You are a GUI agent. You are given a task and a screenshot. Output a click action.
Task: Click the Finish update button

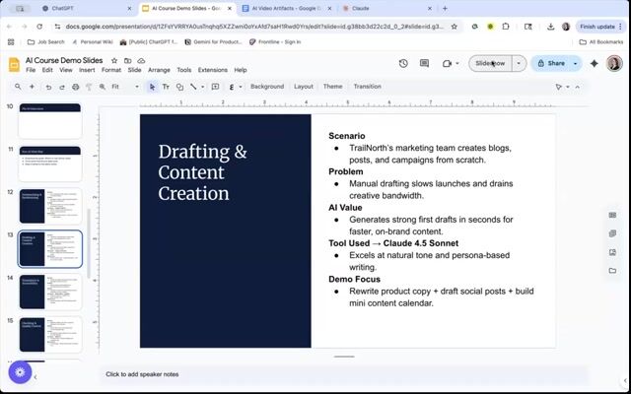600,27
